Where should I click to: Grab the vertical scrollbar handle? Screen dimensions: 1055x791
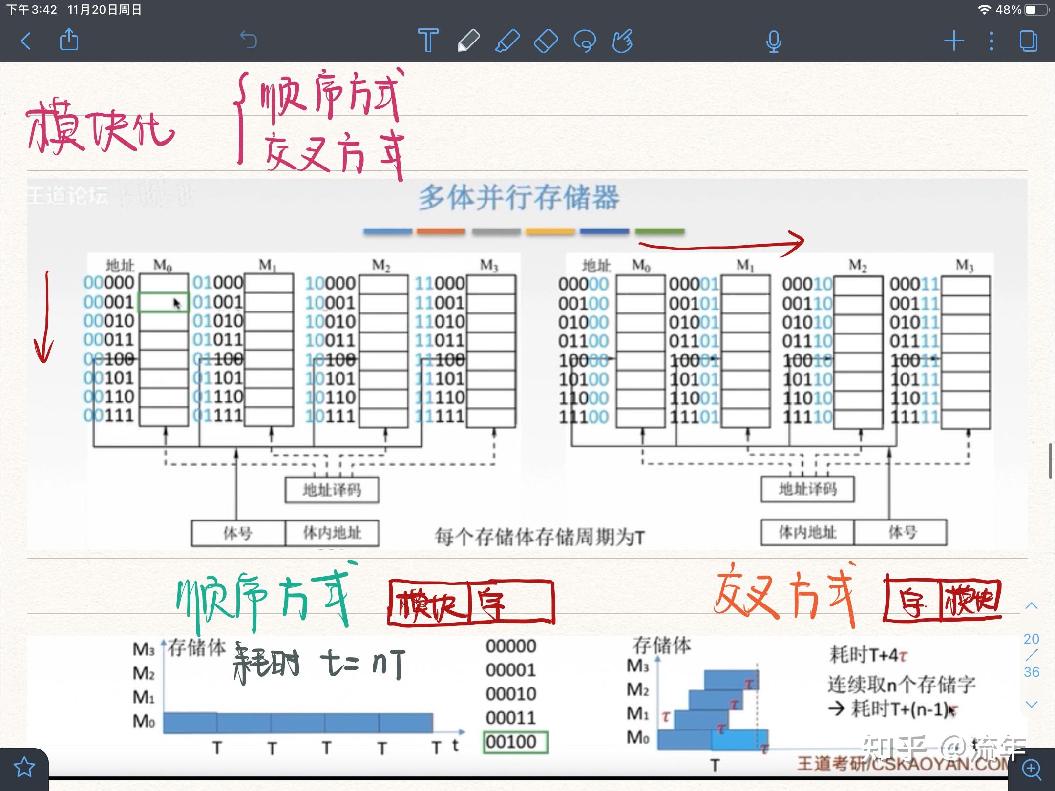tap(1051, 461)
